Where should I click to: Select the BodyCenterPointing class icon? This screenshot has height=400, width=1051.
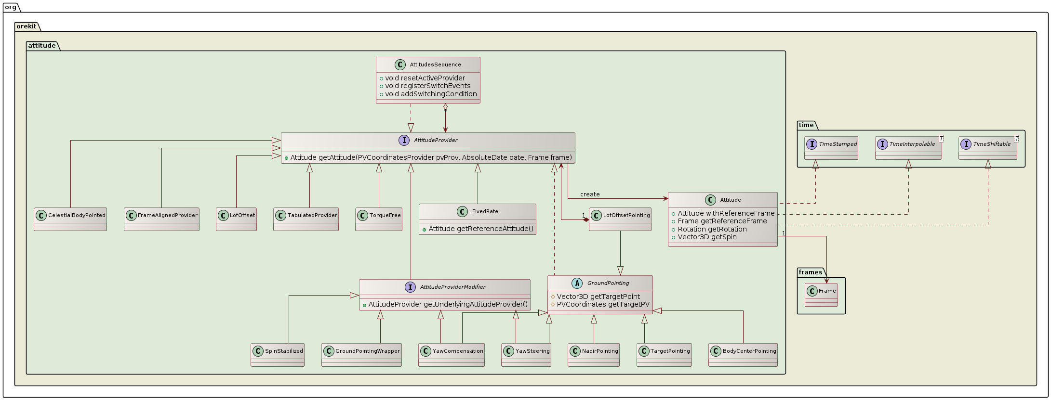click(716, 351)
